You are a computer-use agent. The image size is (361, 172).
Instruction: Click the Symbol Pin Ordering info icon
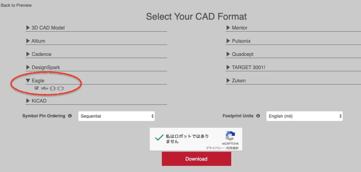(70, 116)
